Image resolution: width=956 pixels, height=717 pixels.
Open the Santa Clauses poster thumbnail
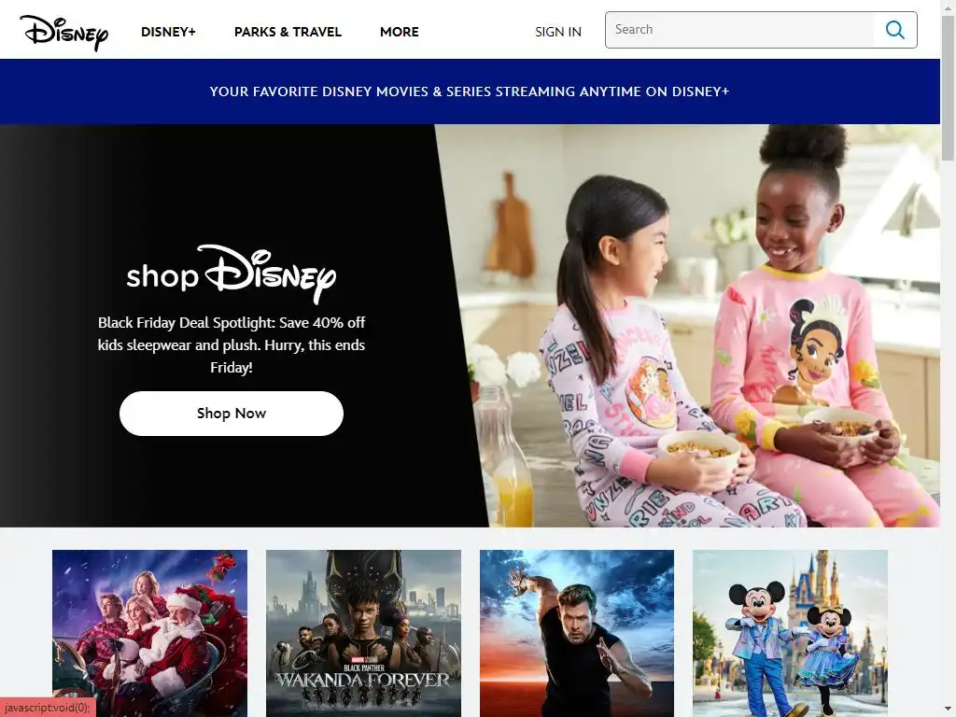point(150,634)
